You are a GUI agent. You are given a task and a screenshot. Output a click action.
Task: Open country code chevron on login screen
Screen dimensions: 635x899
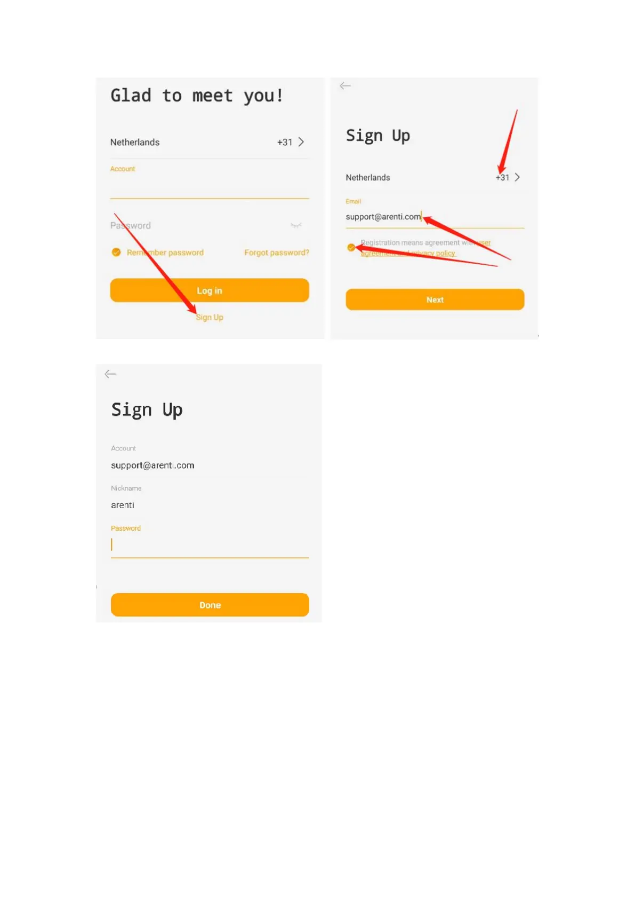click(x=301, y=142)
